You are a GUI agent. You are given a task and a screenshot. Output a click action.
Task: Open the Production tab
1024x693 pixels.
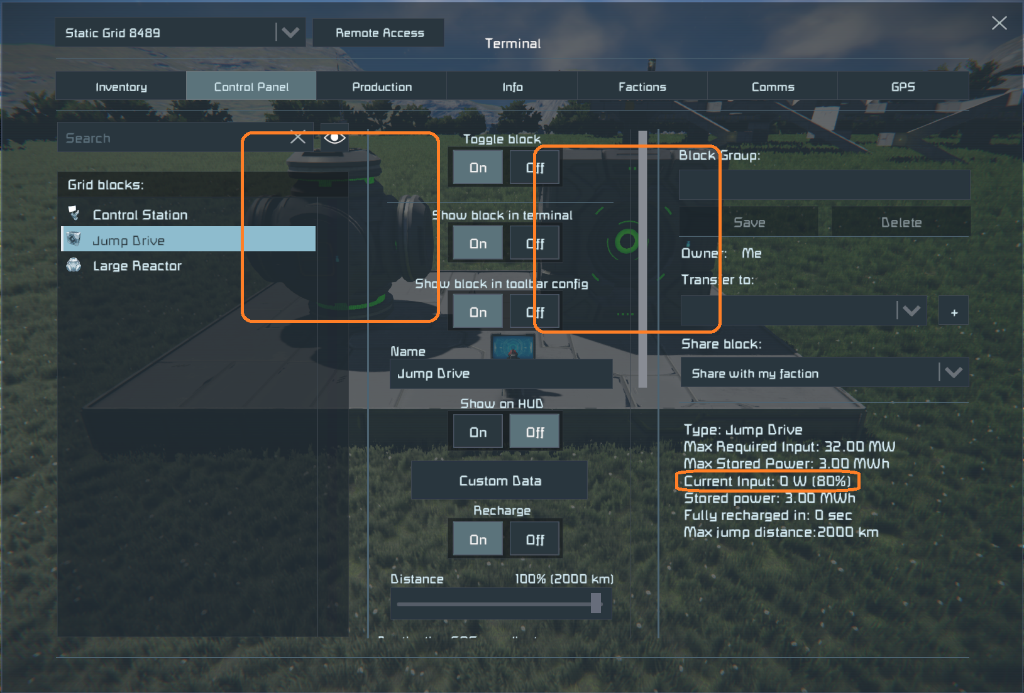click(382, 87)
